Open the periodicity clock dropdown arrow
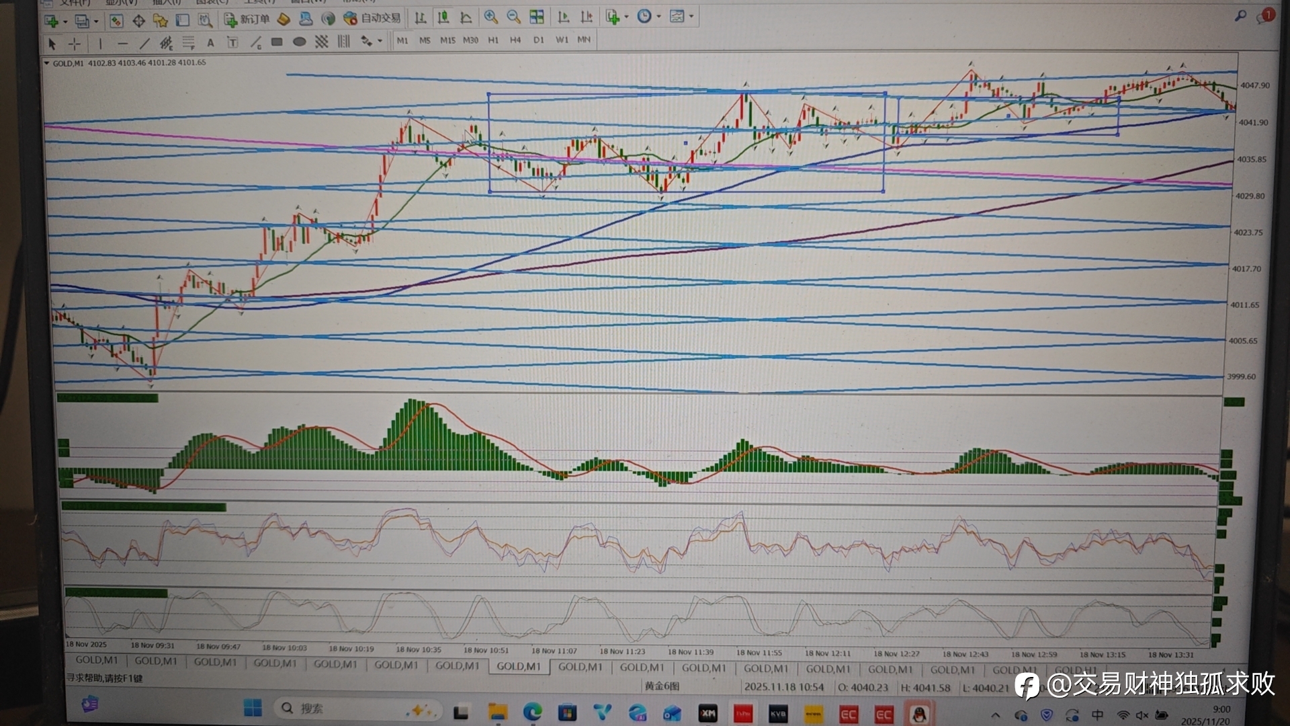Image resolution: width=1290 pixels, height=726 pixels. [659, 17]
